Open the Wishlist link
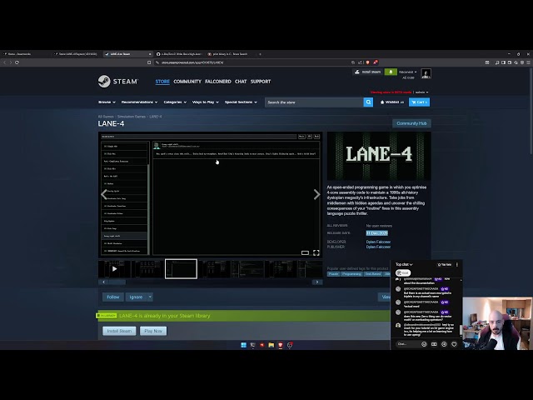Viewport: 533px width, 400px height. [x=392, y=102]
